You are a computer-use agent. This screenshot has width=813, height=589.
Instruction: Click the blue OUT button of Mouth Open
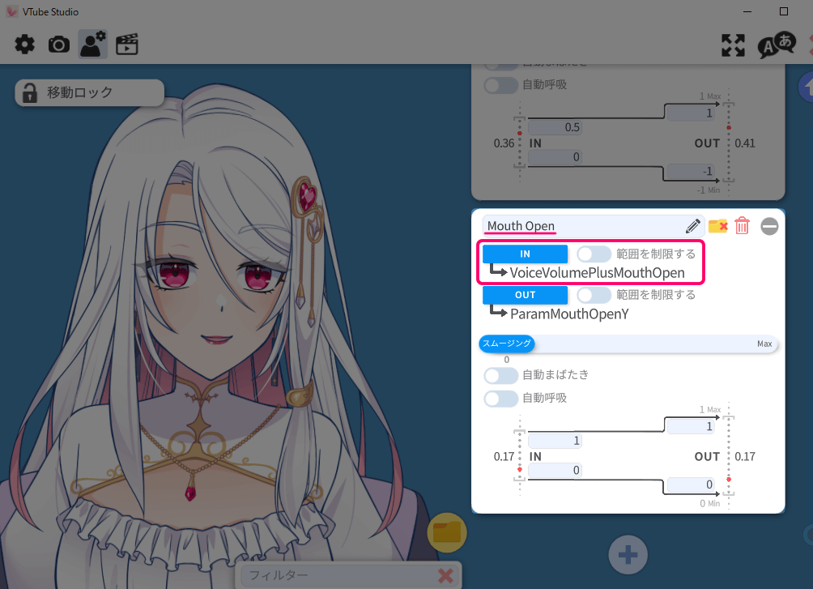coord(525,295)
